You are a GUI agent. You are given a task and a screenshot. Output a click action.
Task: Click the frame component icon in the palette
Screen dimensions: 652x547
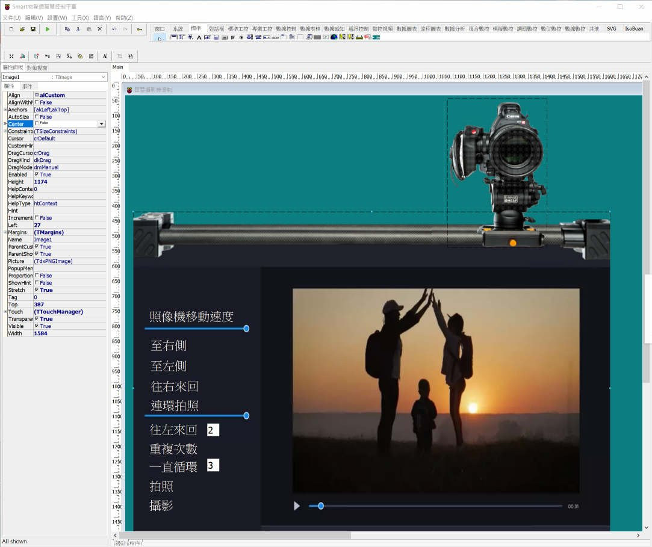[174, 37]
